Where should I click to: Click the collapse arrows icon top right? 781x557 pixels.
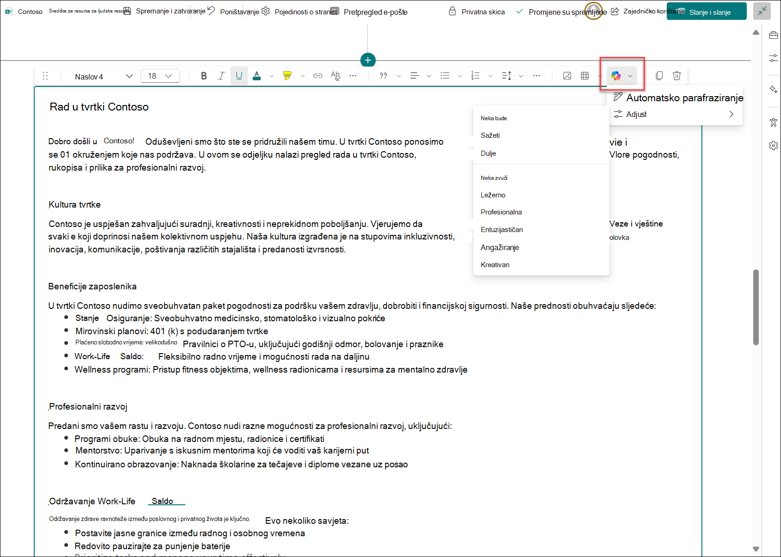click(762, 11)
